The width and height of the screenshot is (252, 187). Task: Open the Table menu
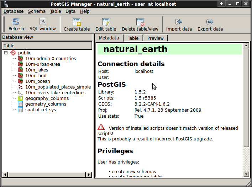coord(56,11)
